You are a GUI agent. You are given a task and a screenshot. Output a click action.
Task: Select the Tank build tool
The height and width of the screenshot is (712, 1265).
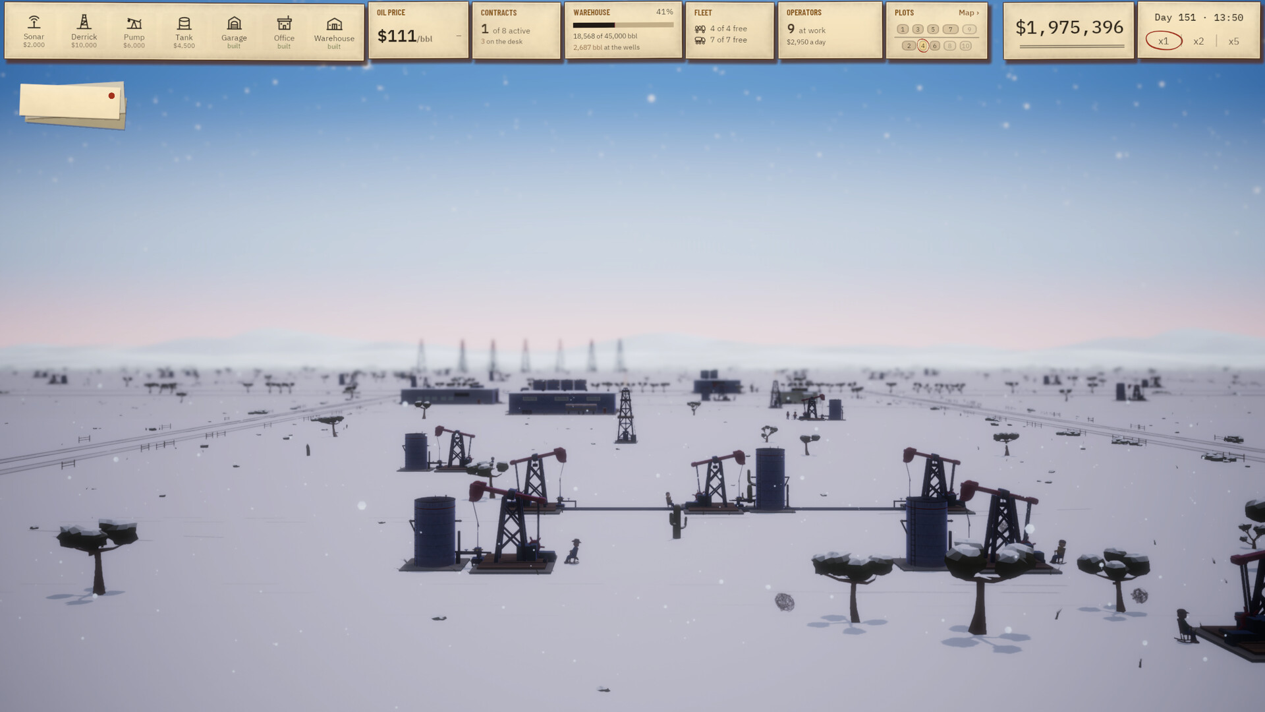pos(184,32)
